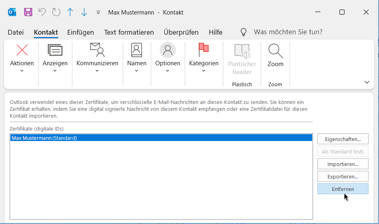Click the Namen address book icon

(136, 50)
